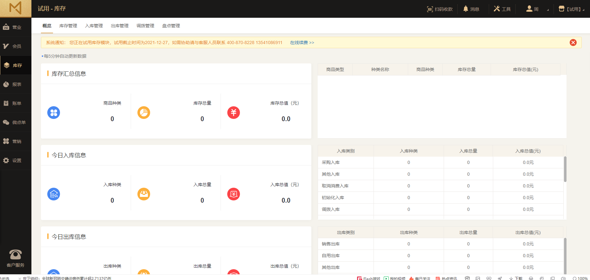Select the 库存 sidebar item
590x280 pixels.
click(x=16, y=65)
